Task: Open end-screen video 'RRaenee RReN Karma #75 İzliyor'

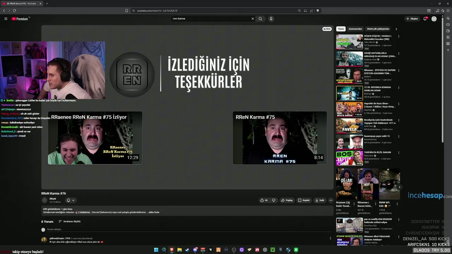Action: pyautogui.click(x=95, y=138)
